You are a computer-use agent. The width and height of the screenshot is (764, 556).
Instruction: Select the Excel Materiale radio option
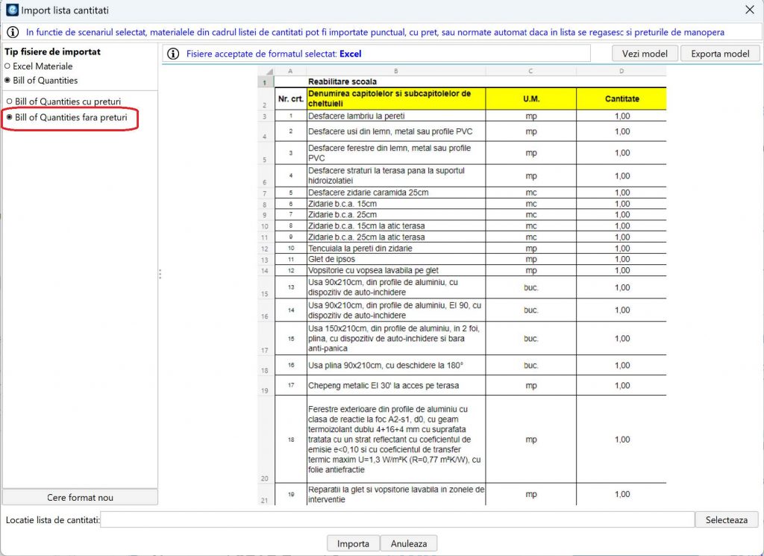click(39, 66)
